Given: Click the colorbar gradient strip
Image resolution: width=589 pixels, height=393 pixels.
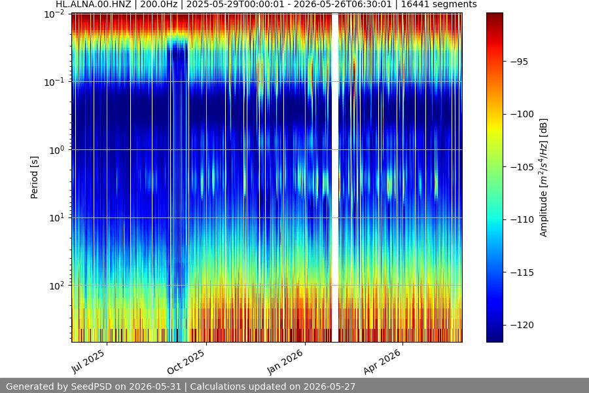Looking at the screenshot, I should [494, 178].
